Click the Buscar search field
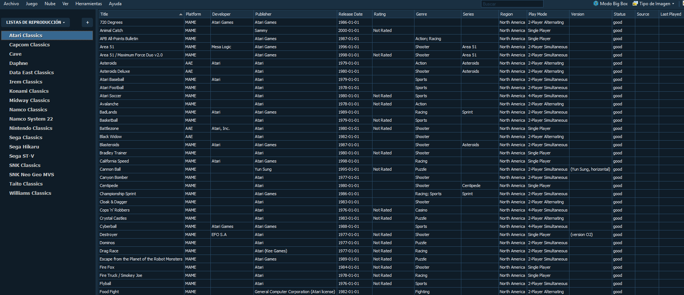The height and width of the screenshot is (295, 684). pyautogui.click(x=512, y=4)
